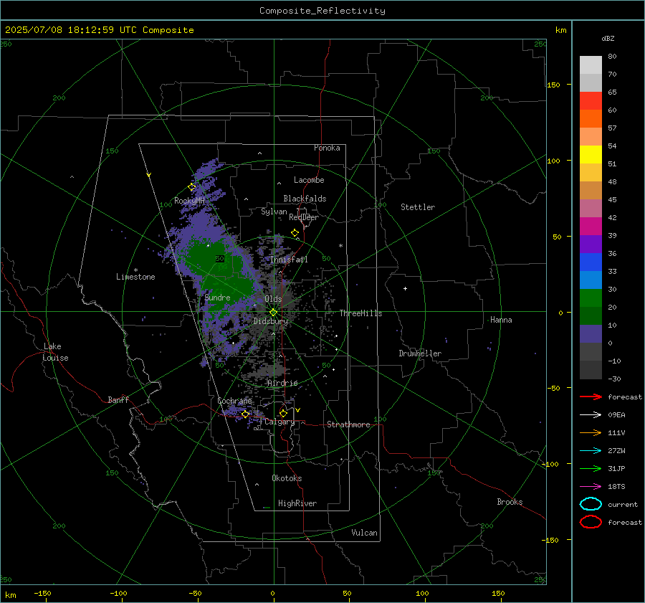
Task: Select the red 60-65 dBZ swatch
Action: 591,100
